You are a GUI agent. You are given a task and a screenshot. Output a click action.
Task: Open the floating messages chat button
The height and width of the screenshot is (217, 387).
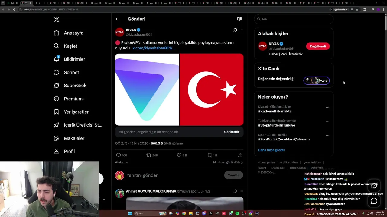374,201
